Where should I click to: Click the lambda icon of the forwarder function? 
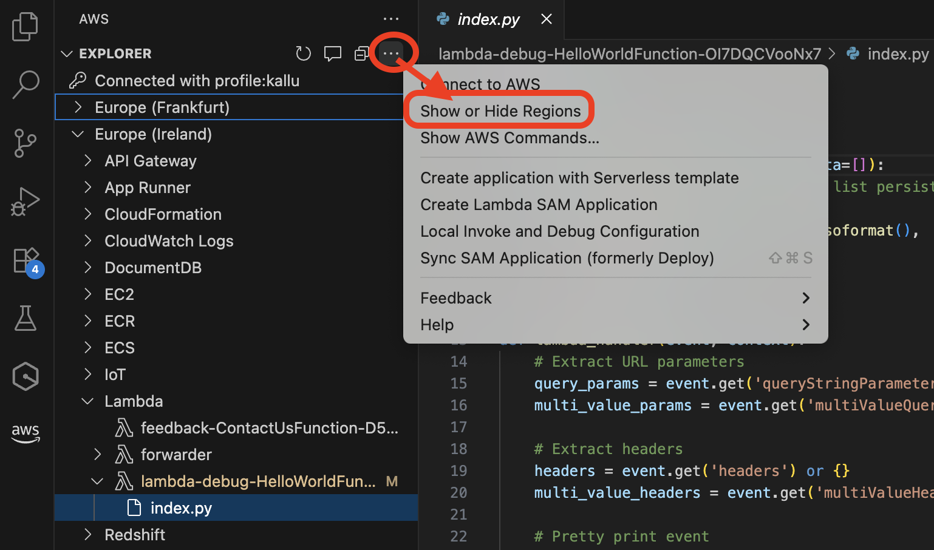tap(124, 455)
